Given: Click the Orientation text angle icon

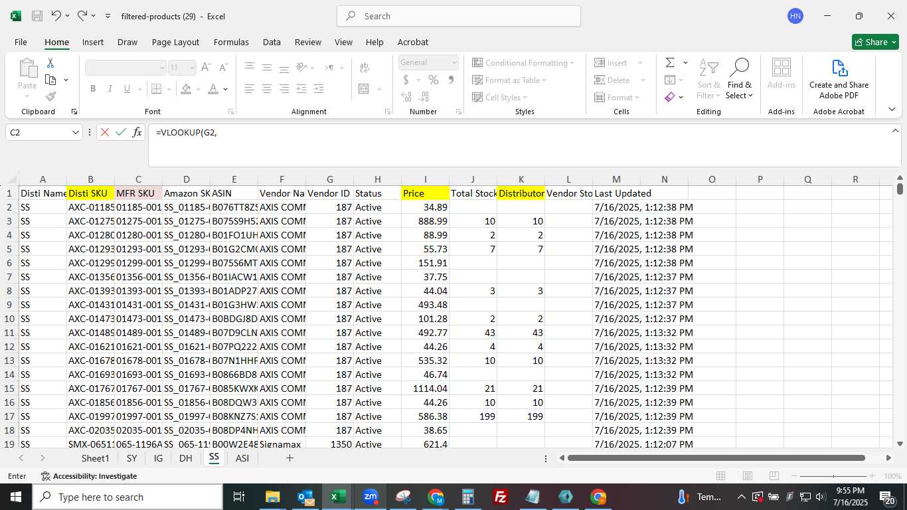Looking at the screenshot, I should coord(301,68).
